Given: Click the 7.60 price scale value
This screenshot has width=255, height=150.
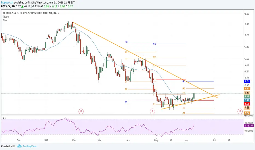Looking at the screenshot, I should [247, 47].
